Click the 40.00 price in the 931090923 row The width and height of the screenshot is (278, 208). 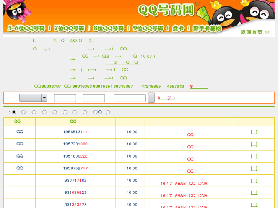point(132,193)
